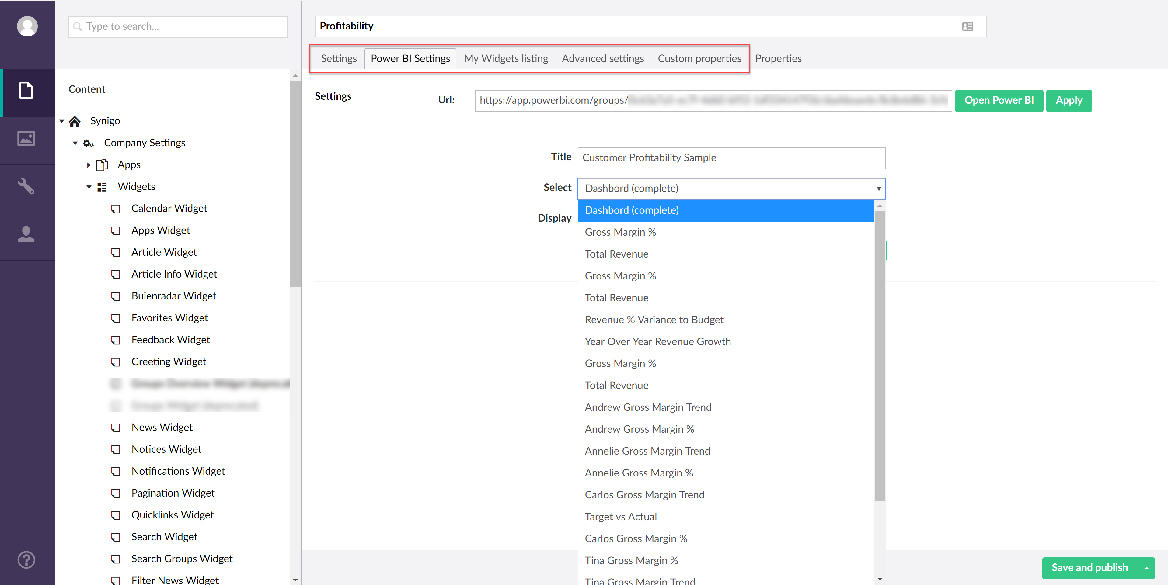Click the Pagination Widget node icon
This screenshot has width=1168, height=585.
tap(116, 493)
